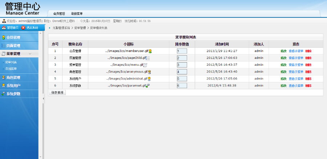The width and height of the screenshot is (327, 159).
Task: Expand the 角色管理 sidebar section
Action: pos(19,78)
